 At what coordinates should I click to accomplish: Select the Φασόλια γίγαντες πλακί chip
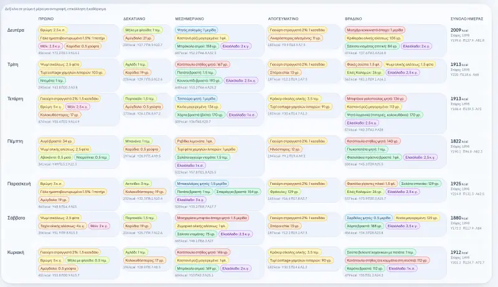pyautogui.click(x=370, y=184)
